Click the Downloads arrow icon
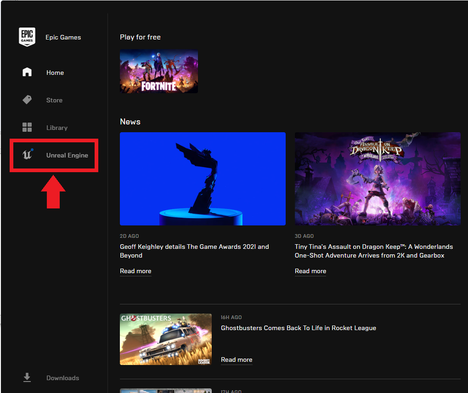Image resolution: width=468 pixels, height=393 pixels. click(x=27, y=377)
